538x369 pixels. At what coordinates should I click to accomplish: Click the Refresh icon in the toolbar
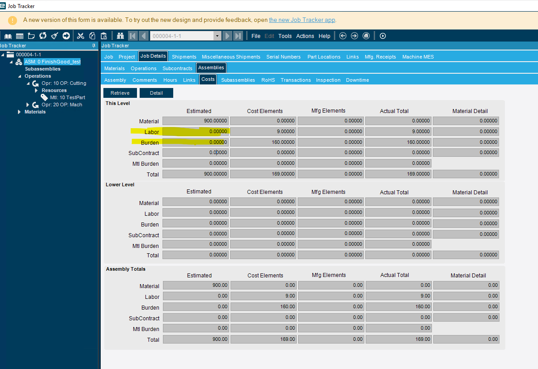(43, 36)
